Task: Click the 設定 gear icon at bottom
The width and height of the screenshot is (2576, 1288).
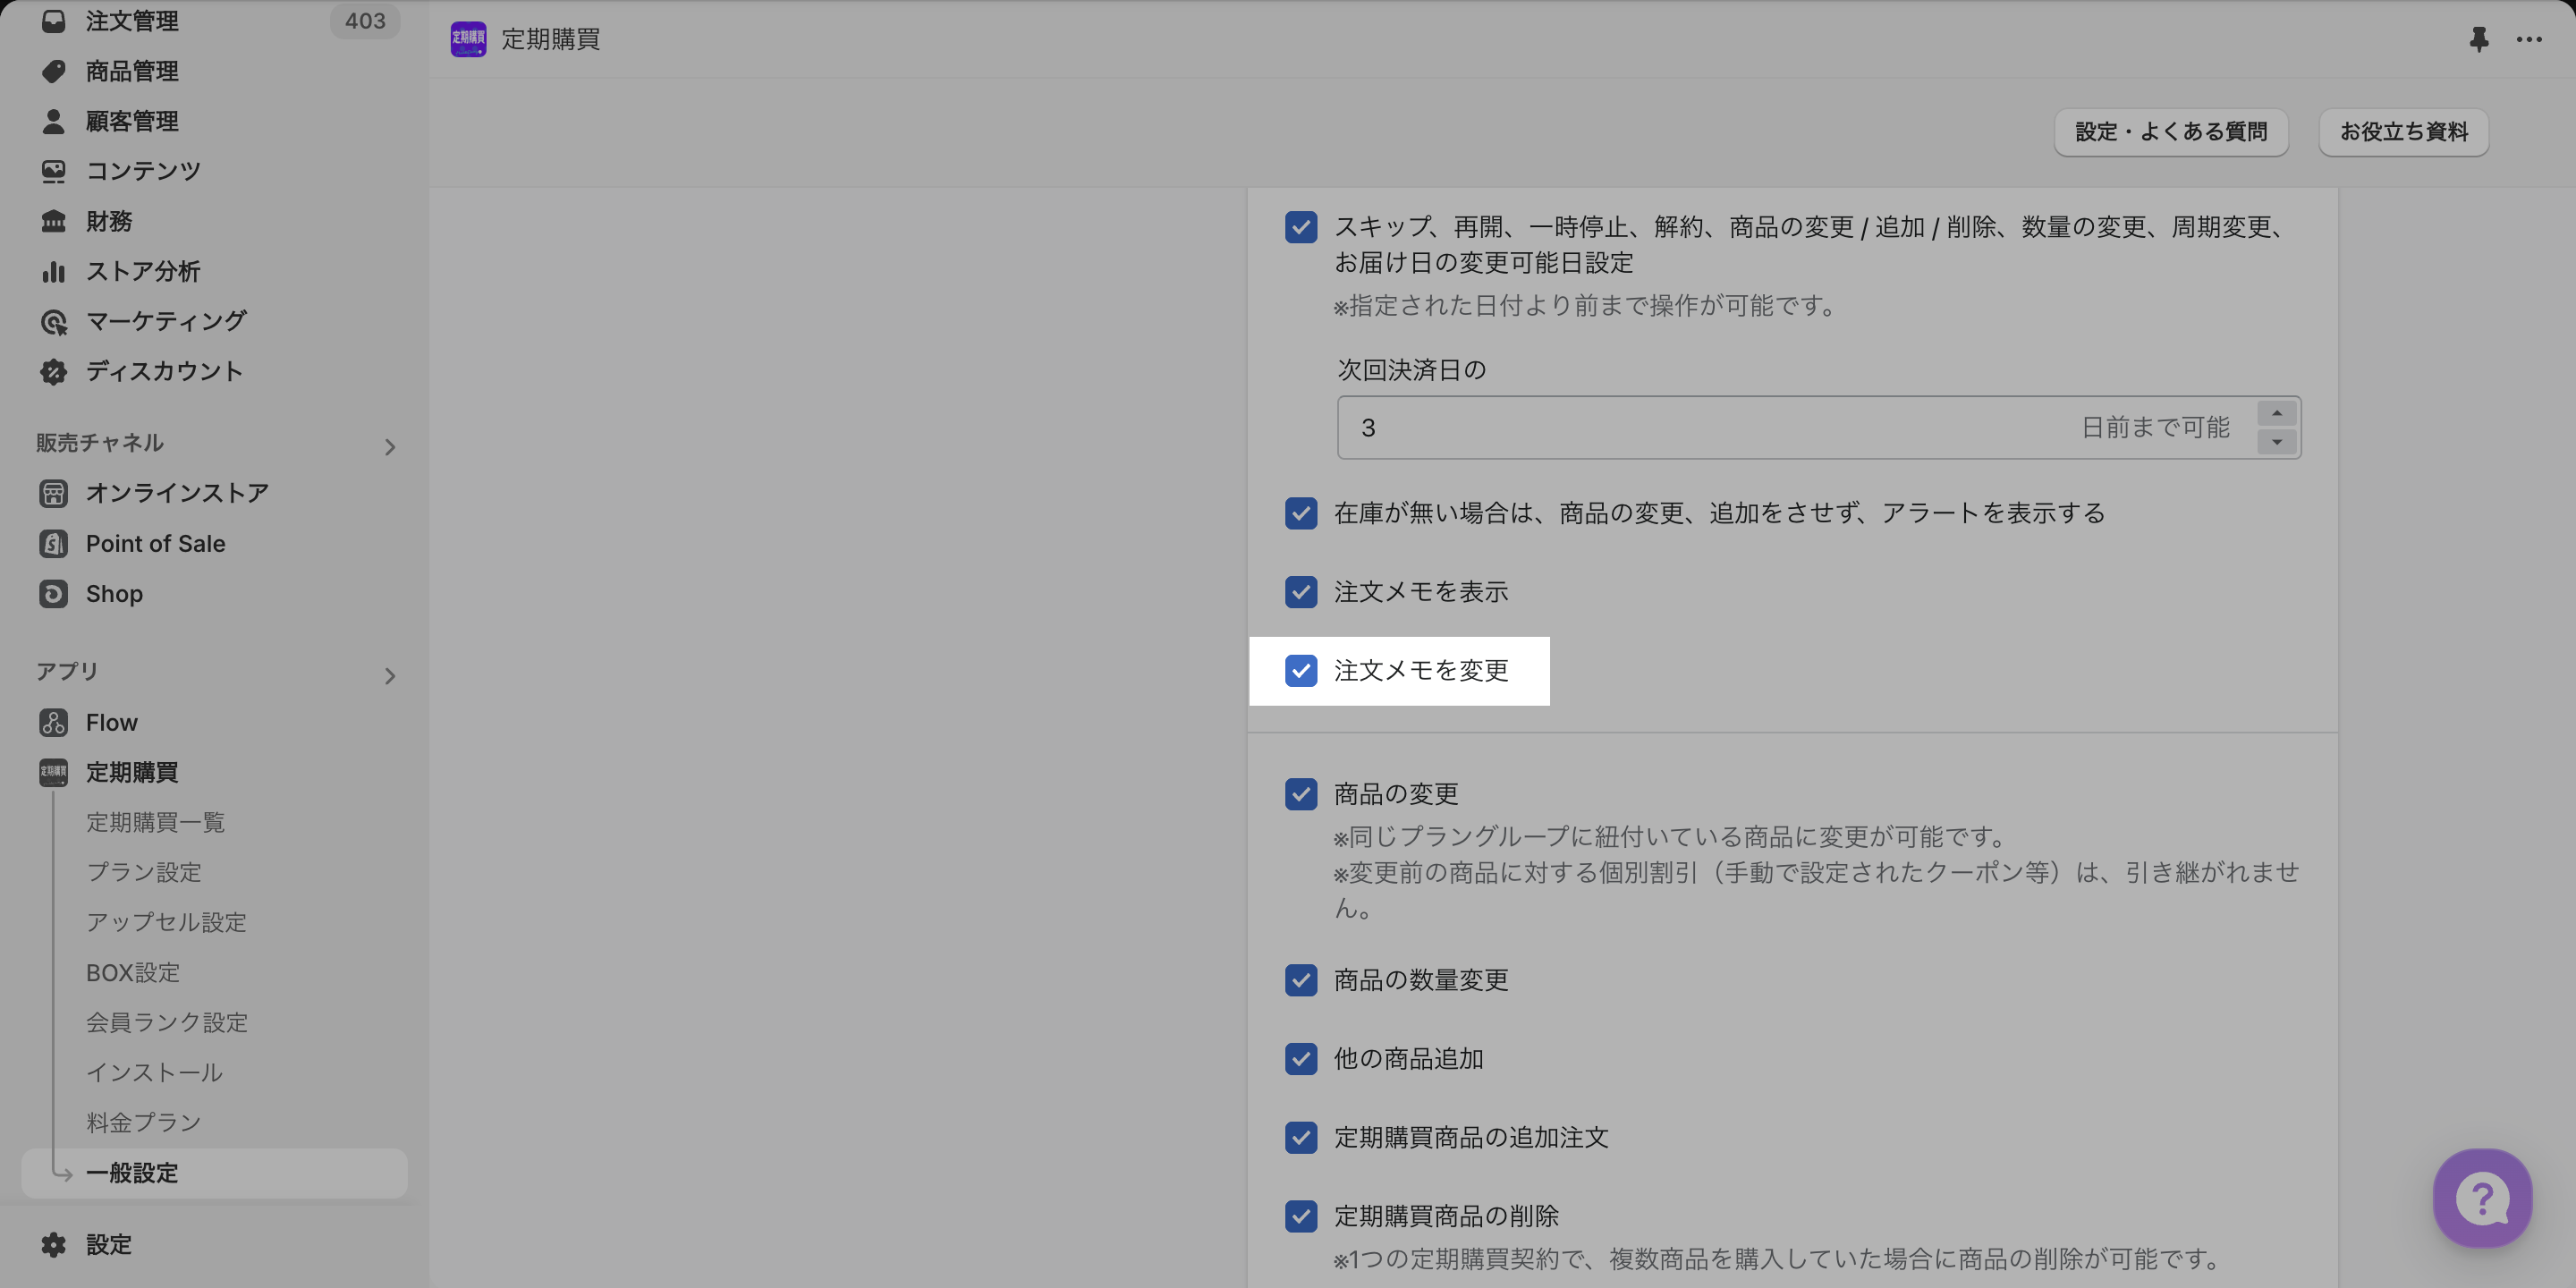Action: click(x=54, y=1245)
